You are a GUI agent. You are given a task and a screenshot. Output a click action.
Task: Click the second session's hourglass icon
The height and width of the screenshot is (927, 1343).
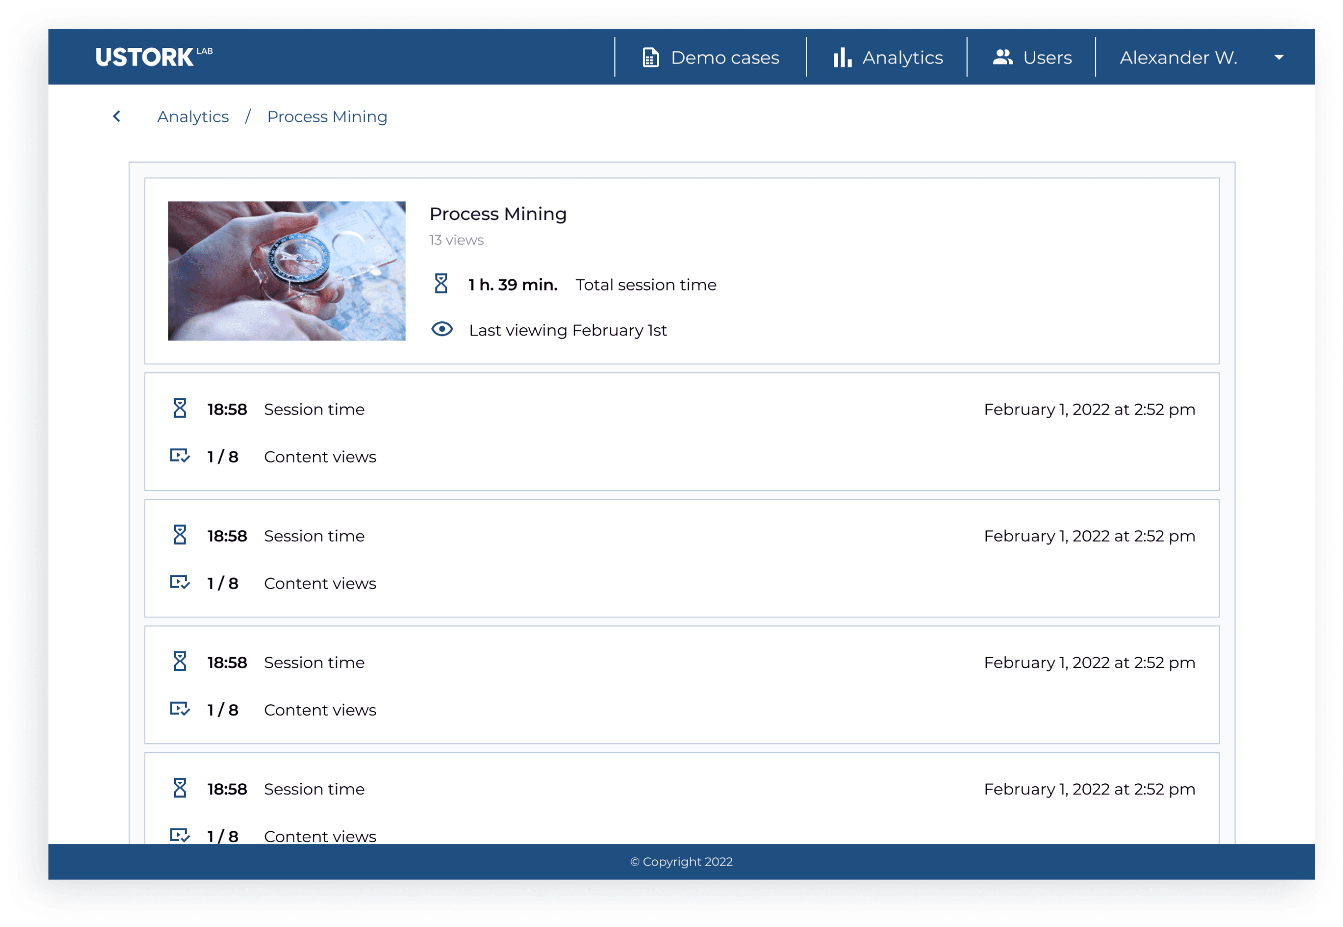pyautogui.click(x=180, y=535)
